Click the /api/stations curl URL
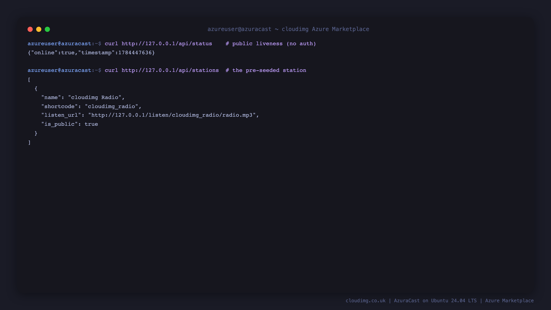This screenshot has height=310, width=551. click(x=170, y=70)
